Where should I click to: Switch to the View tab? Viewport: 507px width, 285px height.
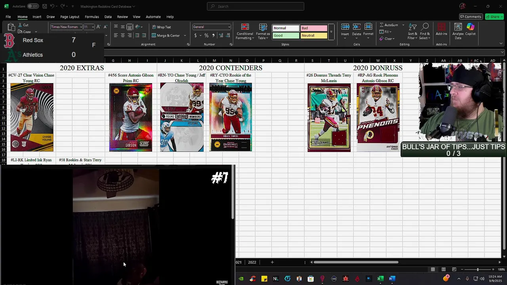click(x=137, y=17)
